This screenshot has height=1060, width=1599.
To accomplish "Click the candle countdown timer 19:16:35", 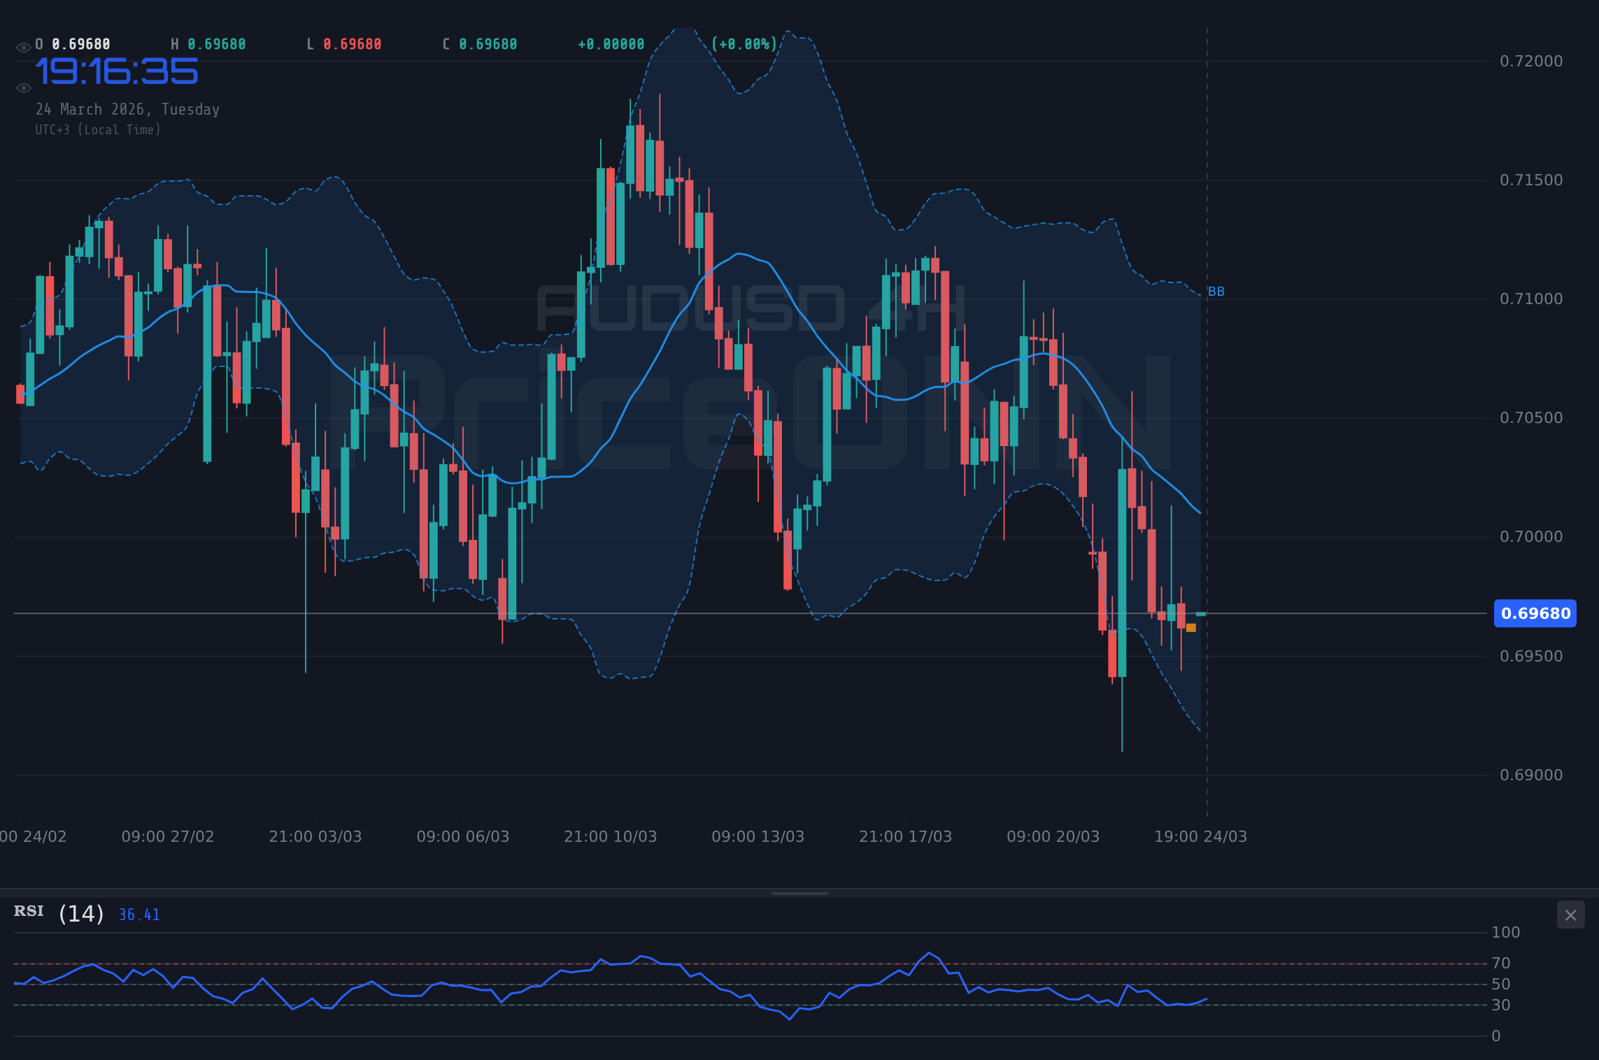I will point(118,69).
